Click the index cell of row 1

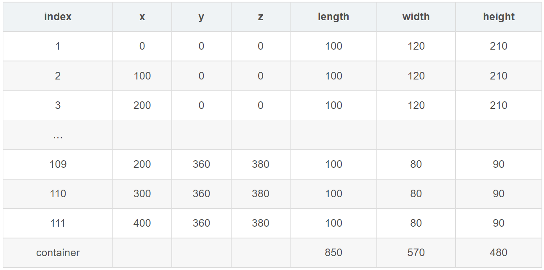point(58,46)
